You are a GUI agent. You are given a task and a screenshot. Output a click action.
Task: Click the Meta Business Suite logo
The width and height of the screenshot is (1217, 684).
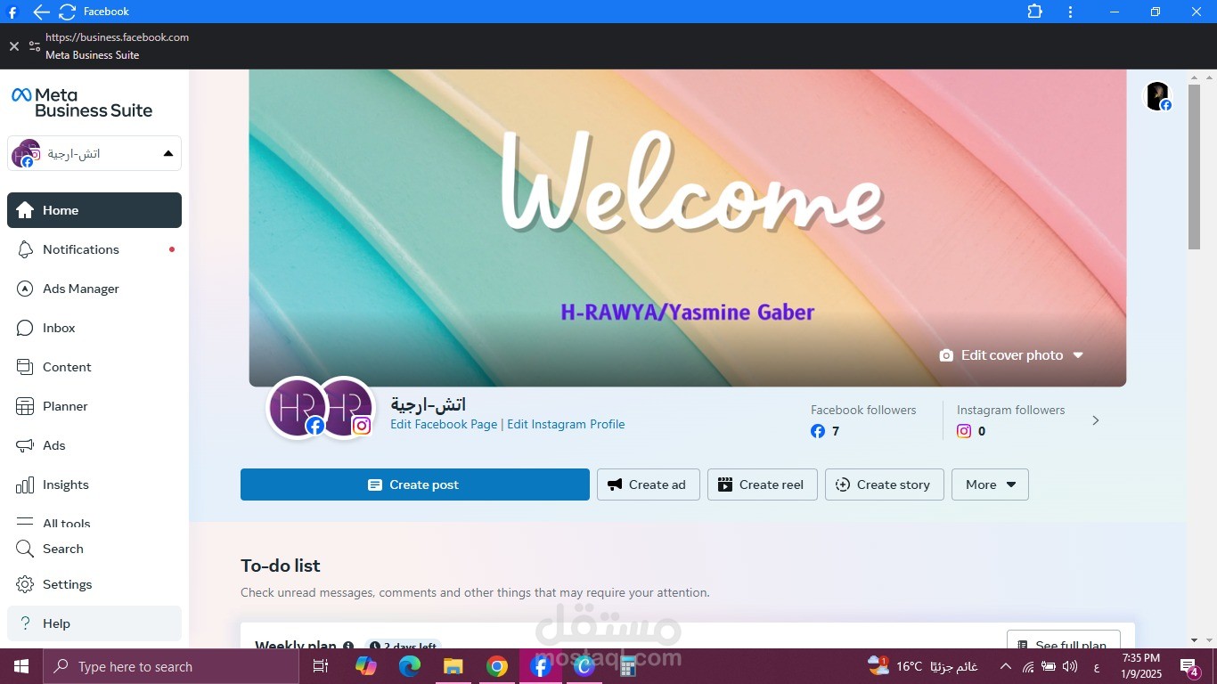82,102
